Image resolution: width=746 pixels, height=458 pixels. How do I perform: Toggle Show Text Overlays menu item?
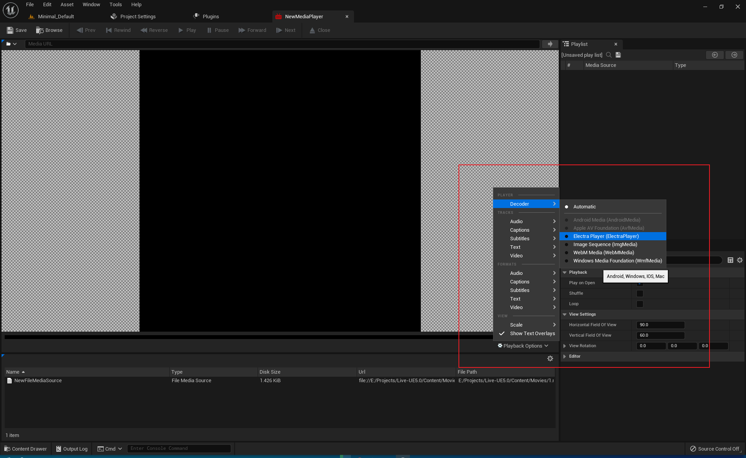click(x=532, y=334)
